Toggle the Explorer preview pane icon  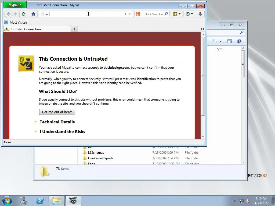coord(230,41)
